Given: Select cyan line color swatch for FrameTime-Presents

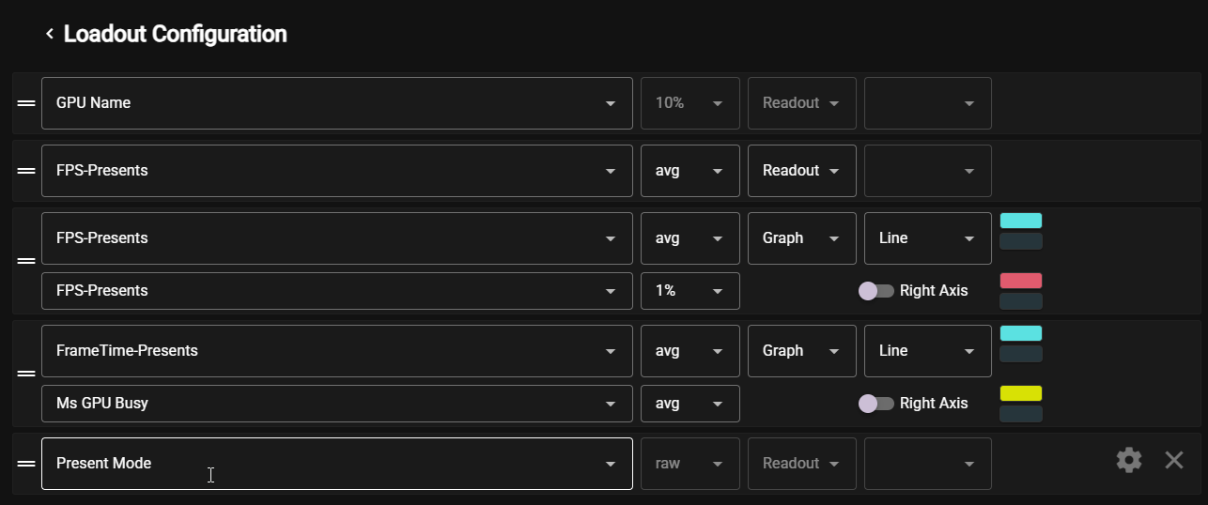Looking at the screenshot, I should point(1021,333).
